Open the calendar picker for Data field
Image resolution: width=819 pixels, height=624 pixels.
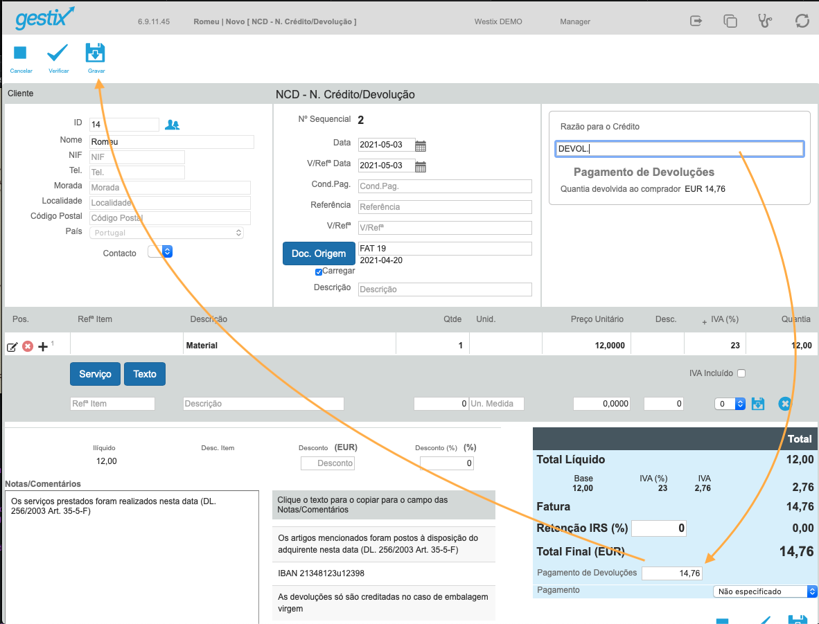pos(421,145)
